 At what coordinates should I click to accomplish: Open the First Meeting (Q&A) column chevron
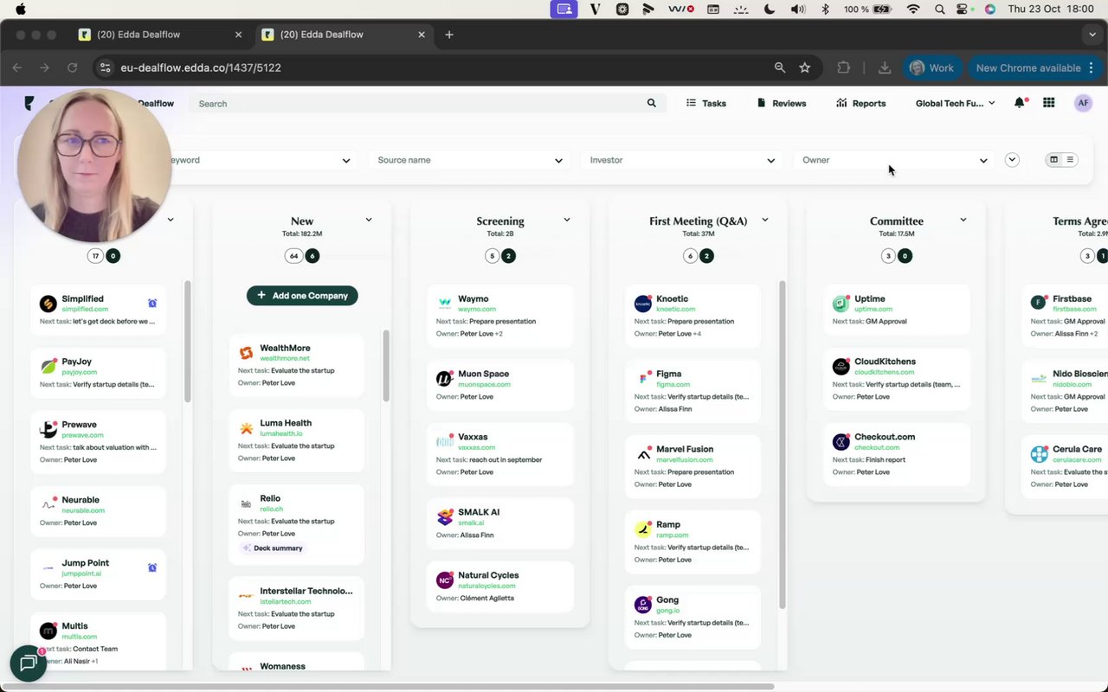[765, 220]
